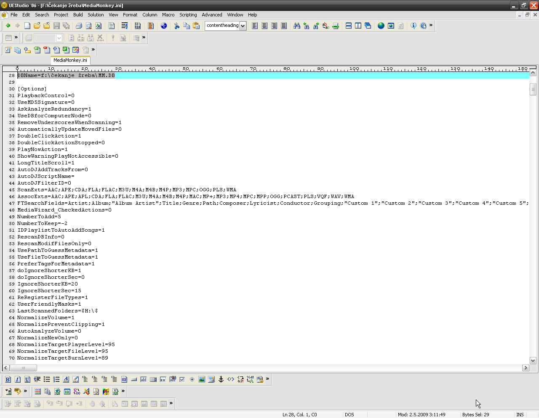Screen dimensions: 539x418
Task: Click the Cut scissors icon
Action: (177, 26)
